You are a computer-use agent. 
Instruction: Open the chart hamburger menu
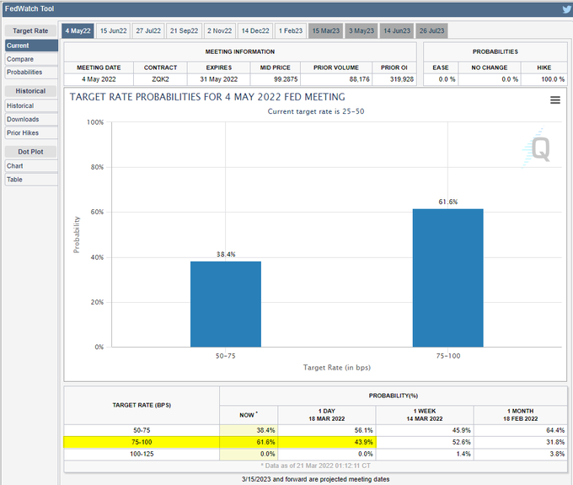[555, 100]
